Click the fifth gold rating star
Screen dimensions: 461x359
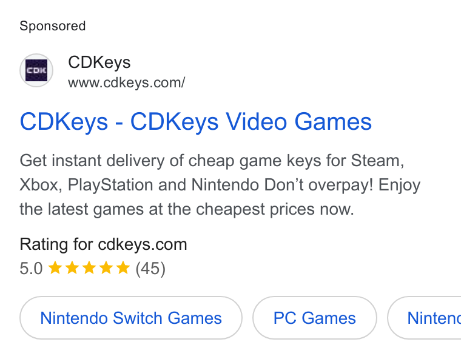tap(123, 268)
